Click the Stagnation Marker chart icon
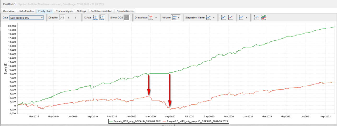This screenshot has width=337, height=126. tap(208, 18)
